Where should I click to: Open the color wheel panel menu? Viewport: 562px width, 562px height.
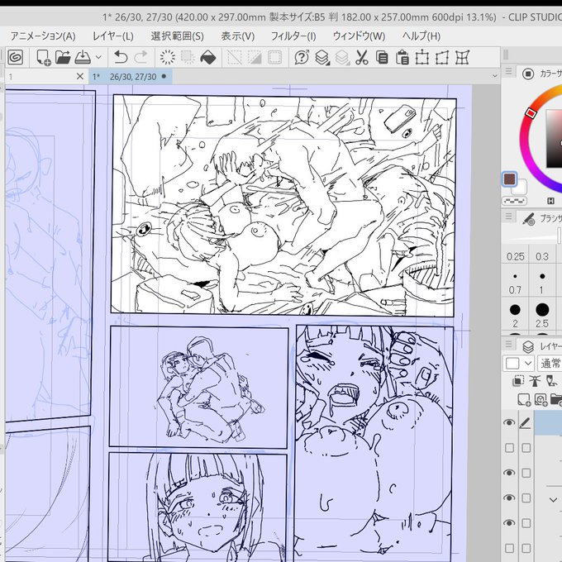tap(508, 72)
